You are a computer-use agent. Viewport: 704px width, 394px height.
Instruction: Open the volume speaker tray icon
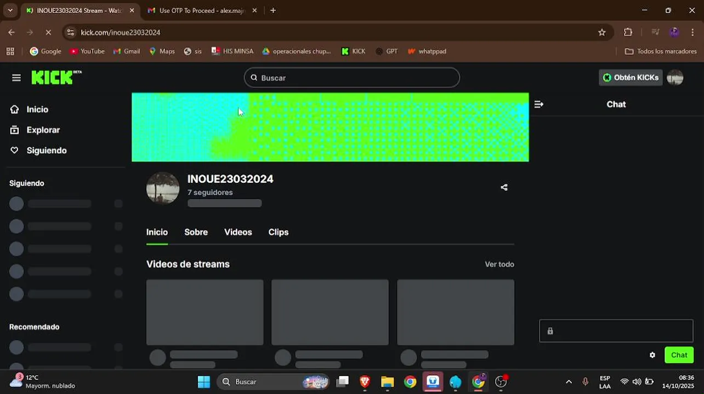pos(637,382)
